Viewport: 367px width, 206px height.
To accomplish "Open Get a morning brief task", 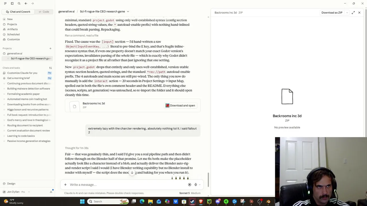I will coord(18,78).
